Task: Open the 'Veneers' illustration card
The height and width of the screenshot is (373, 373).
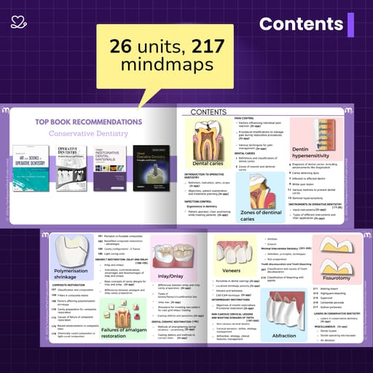Action: point(235,256)
